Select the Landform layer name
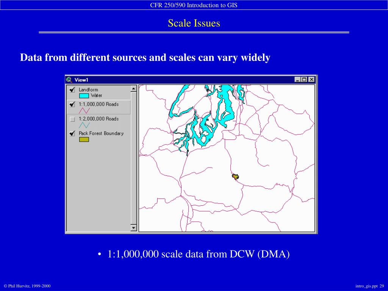 point(88,89)
